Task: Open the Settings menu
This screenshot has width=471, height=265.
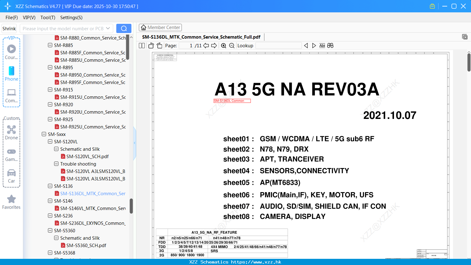Action: click(71, 18)
